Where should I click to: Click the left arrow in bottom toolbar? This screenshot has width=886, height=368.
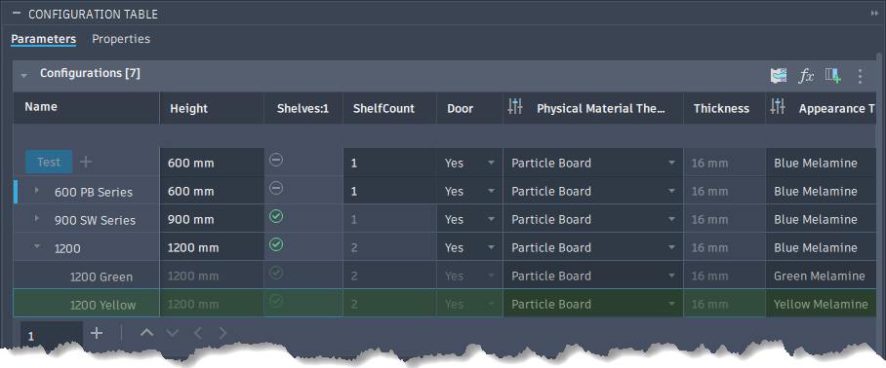pos(198,333)
